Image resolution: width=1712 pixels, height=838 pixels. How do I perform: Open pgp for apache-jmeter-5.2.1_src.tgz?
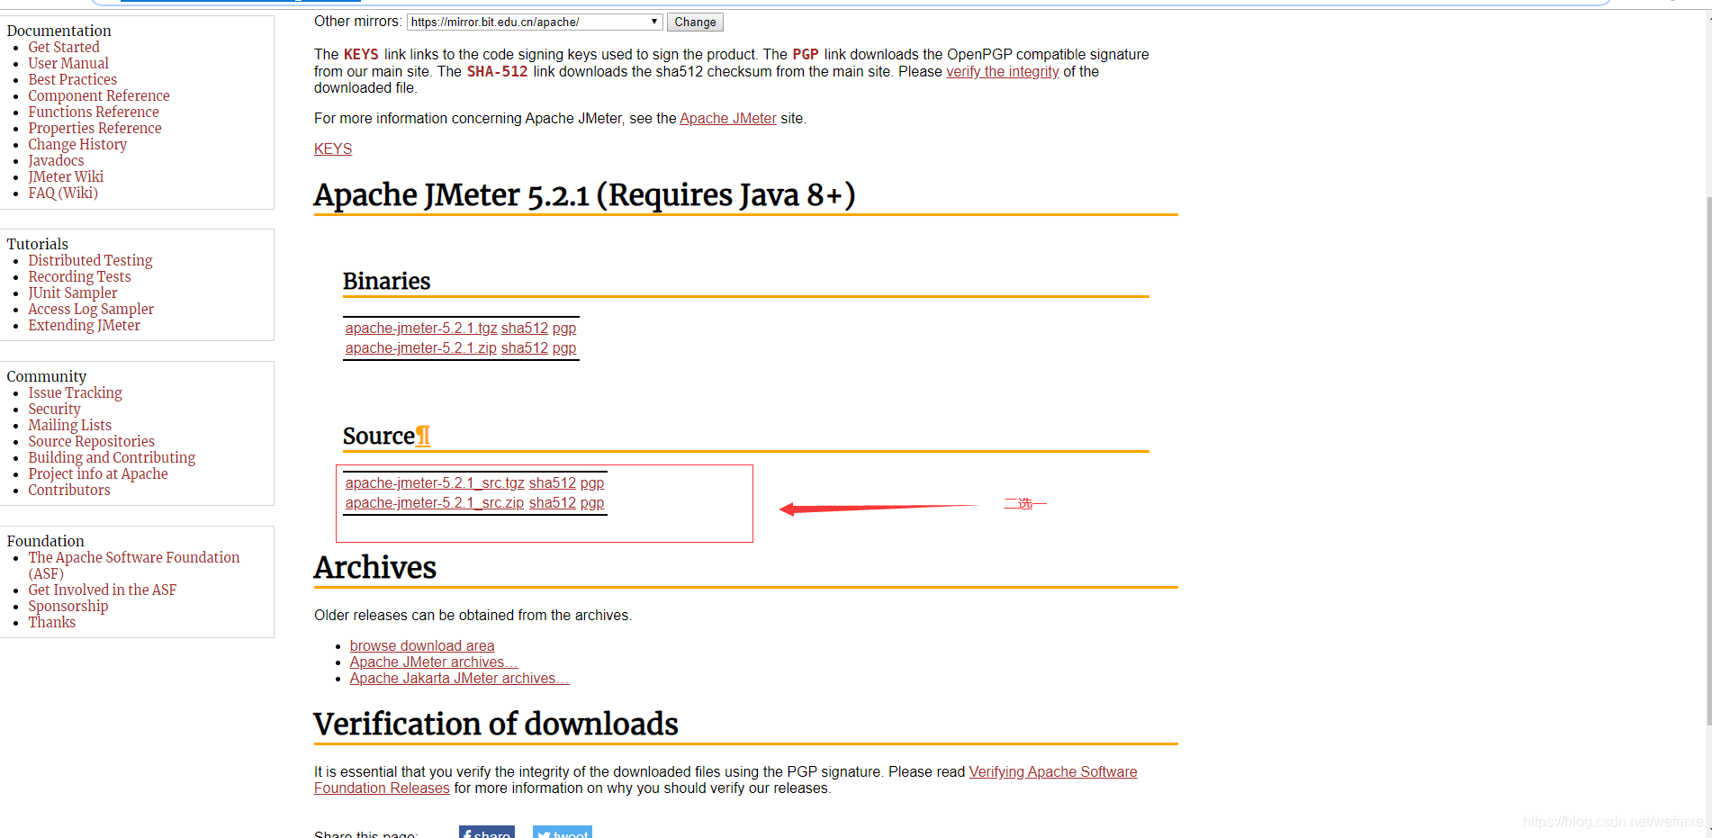pyautogui.click(x=592, y=482)
